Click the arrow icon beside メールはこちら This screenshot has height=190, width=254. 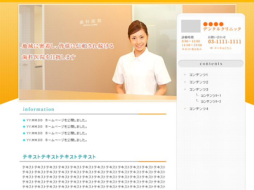212,48
